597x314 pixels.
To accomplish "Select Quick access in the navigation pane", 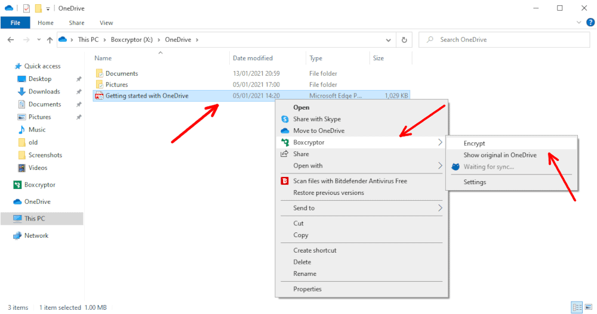I will [x=42, y=66].
